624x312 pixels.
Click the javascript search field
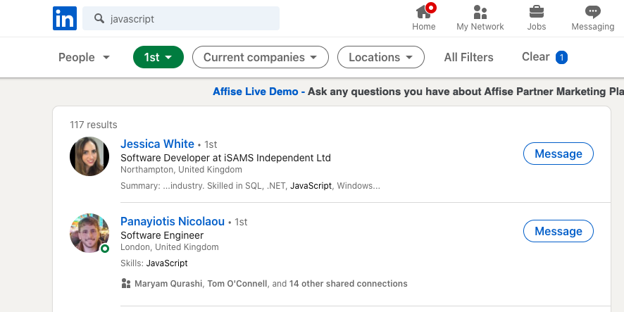coord(190,19)
